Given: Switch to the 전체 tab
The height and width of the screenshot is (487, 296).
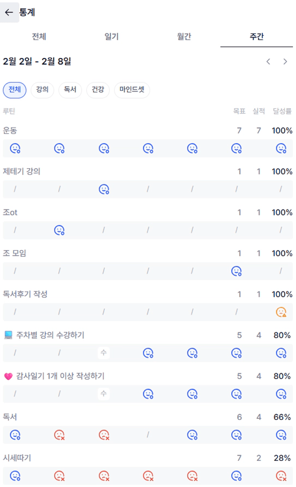Looking at the screenshot, I should [x=39, y=37].
